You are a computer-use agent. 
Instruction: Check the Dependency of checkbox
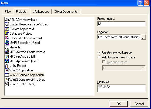tap(104, 62)
